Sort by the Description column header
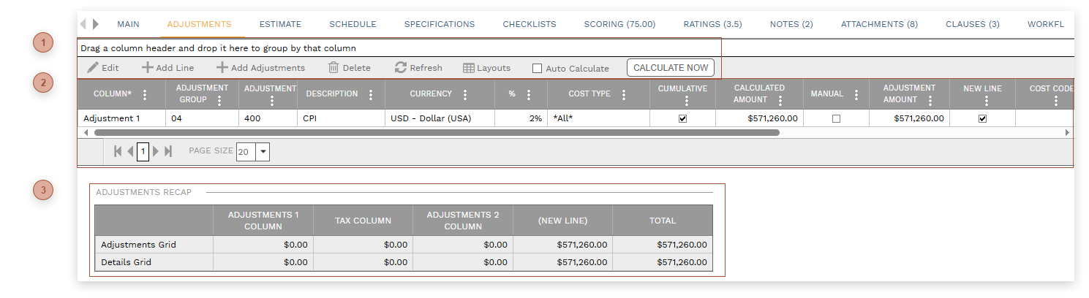The width and height of the screenshot is (1089, 298). [x=331, y=93]
